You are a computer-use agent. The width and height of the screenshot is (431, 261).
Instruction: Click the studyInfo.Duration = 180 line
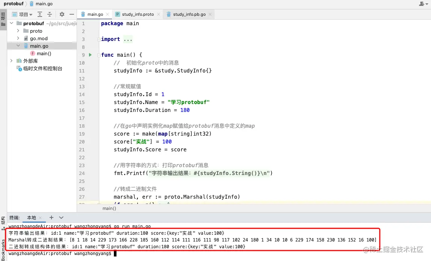click(x=152, y=110)
